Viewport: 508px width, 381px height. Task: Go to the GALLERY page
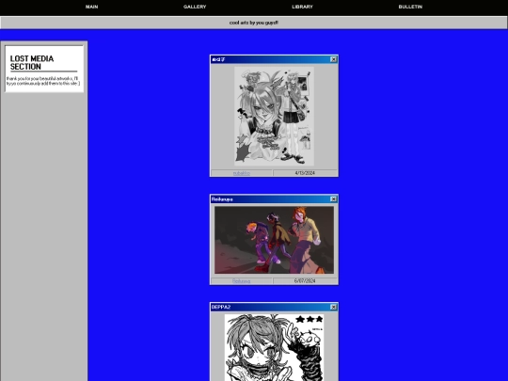[195, 7]
